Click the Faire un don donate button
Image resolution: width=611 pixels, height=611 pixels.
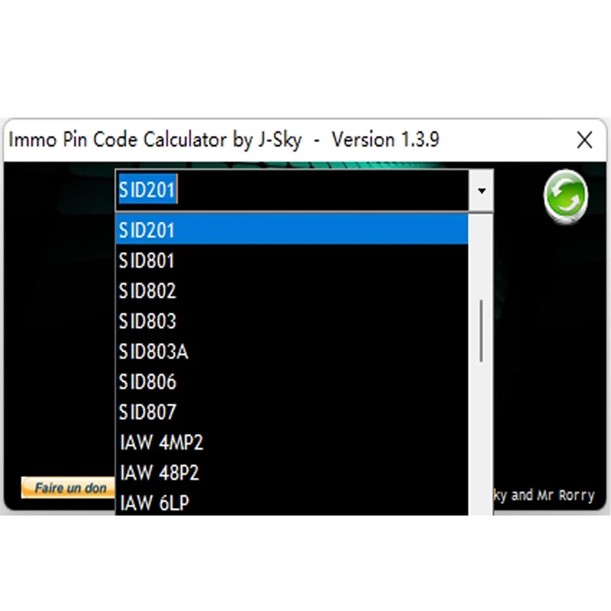click(68, 487)
